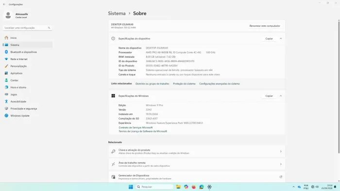Click the taskbar Pesquisar search box

coord(154,187)
